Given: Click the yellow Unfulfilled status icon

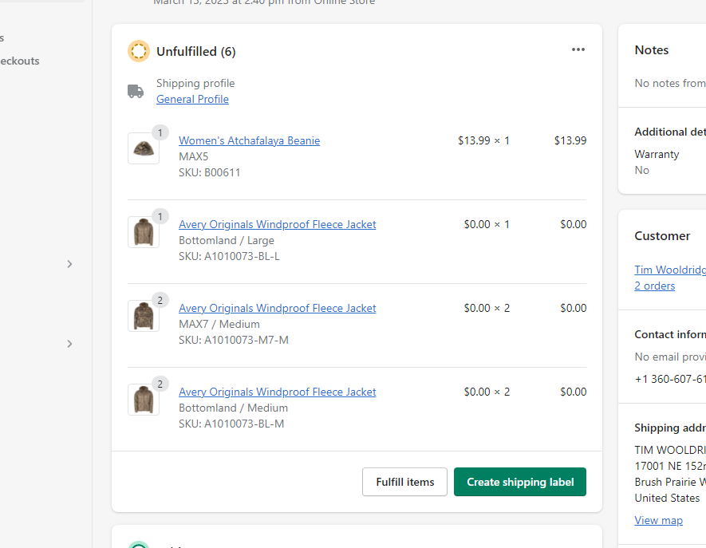Looking at the screenshot, I should 139,51.
